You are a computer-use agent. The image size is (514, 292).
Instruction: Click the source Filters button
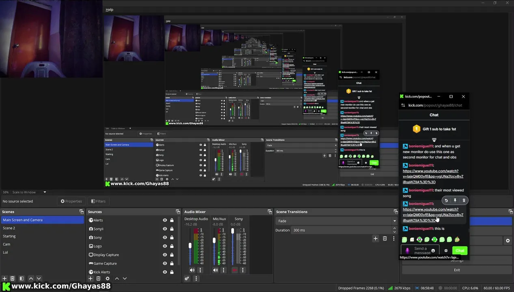click(98, 201)
